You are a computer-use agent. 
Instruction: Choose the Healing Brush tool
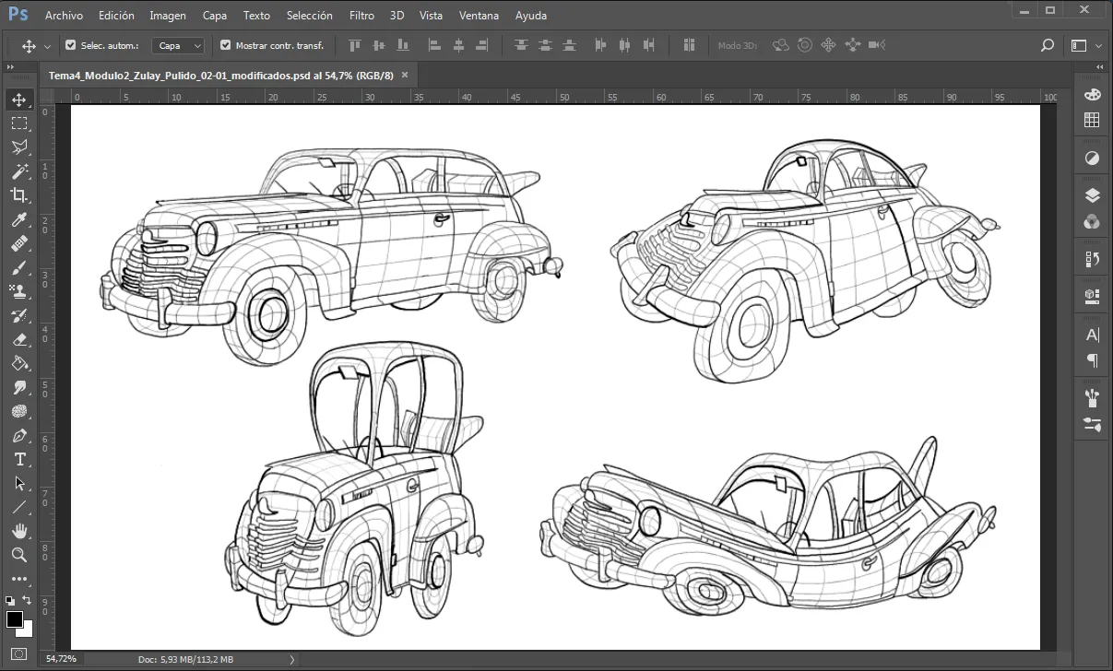[18, 243]
